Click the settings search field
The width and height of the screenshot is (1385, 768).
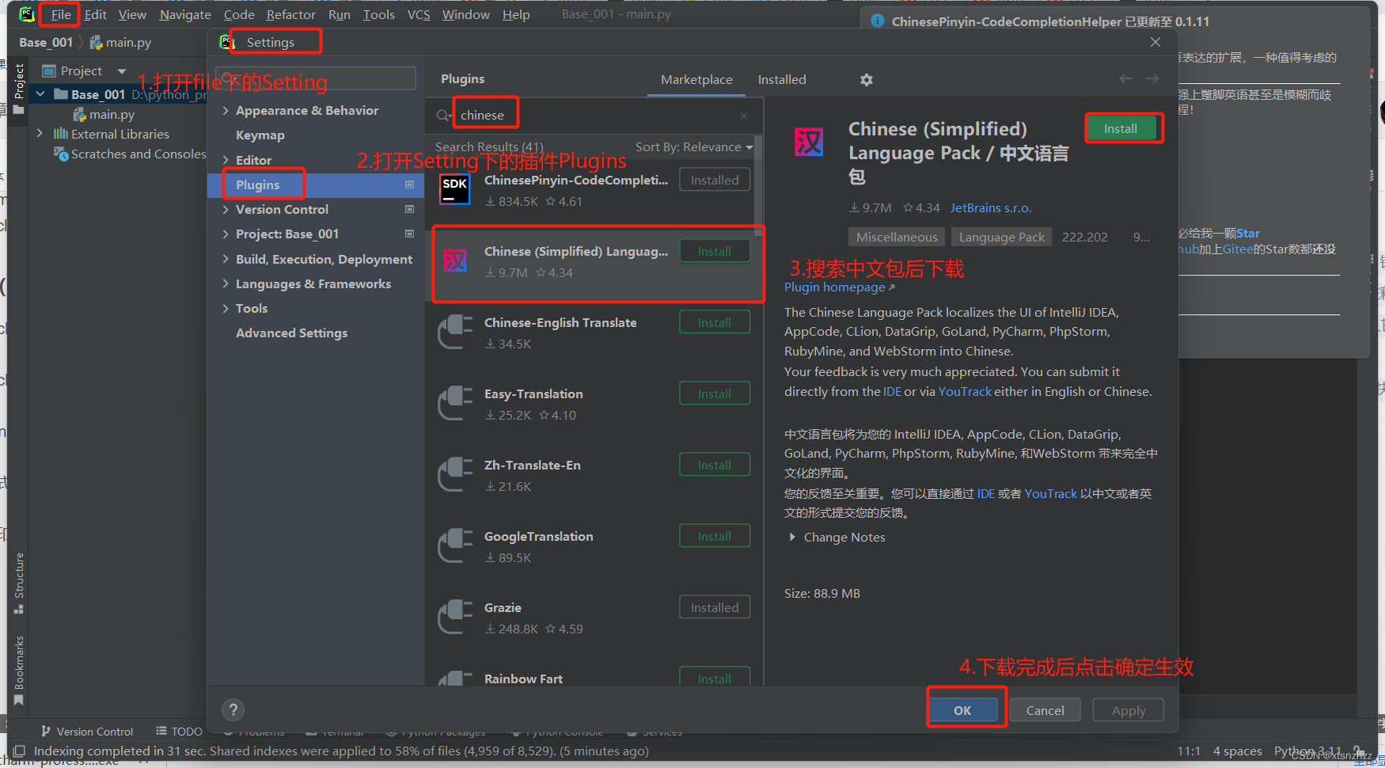click(315, 78)
